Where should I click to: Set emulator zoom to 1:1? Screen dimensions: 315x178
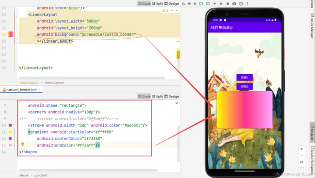click(x=301, y=162)
